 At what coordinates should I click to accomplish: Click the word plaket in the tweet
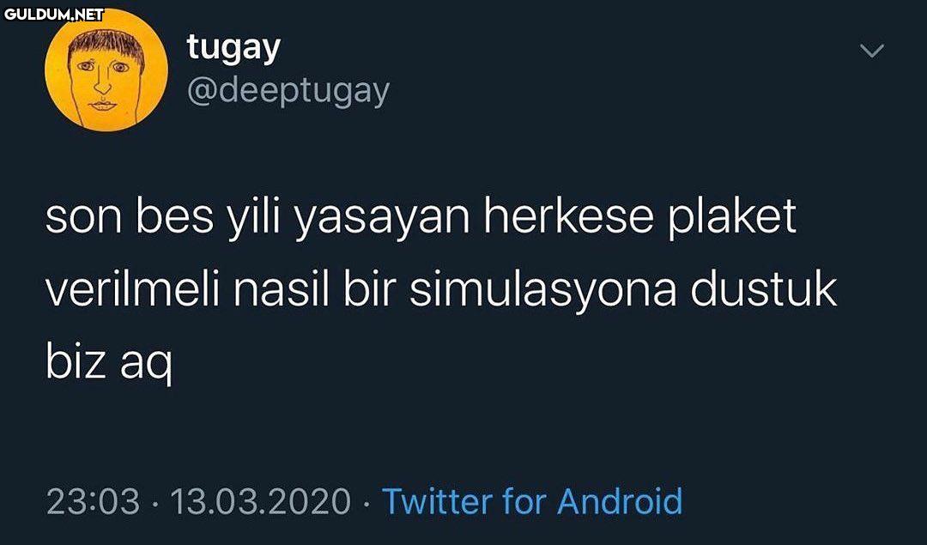click(x=732, y=217)
